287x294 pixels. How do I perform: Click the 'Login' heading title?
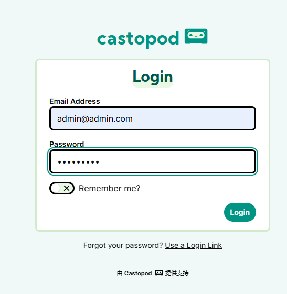click(153, 77)
